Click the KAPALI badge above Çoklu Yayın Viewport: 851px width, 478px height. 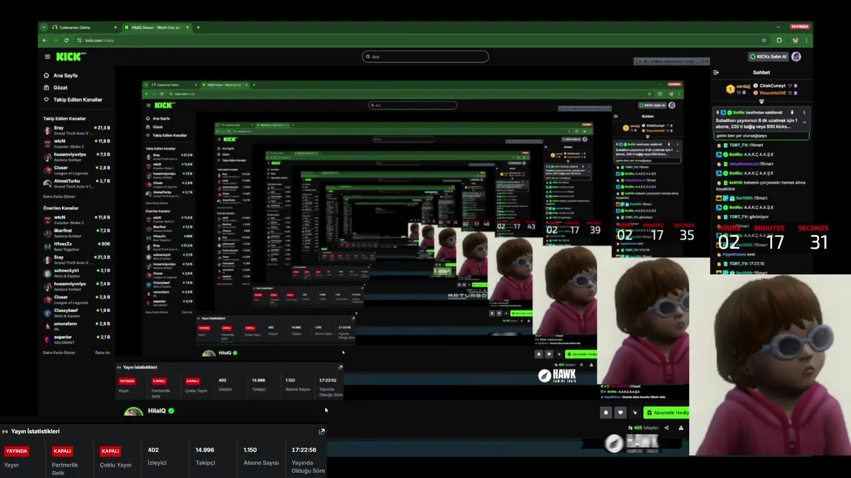click(110, 451)
